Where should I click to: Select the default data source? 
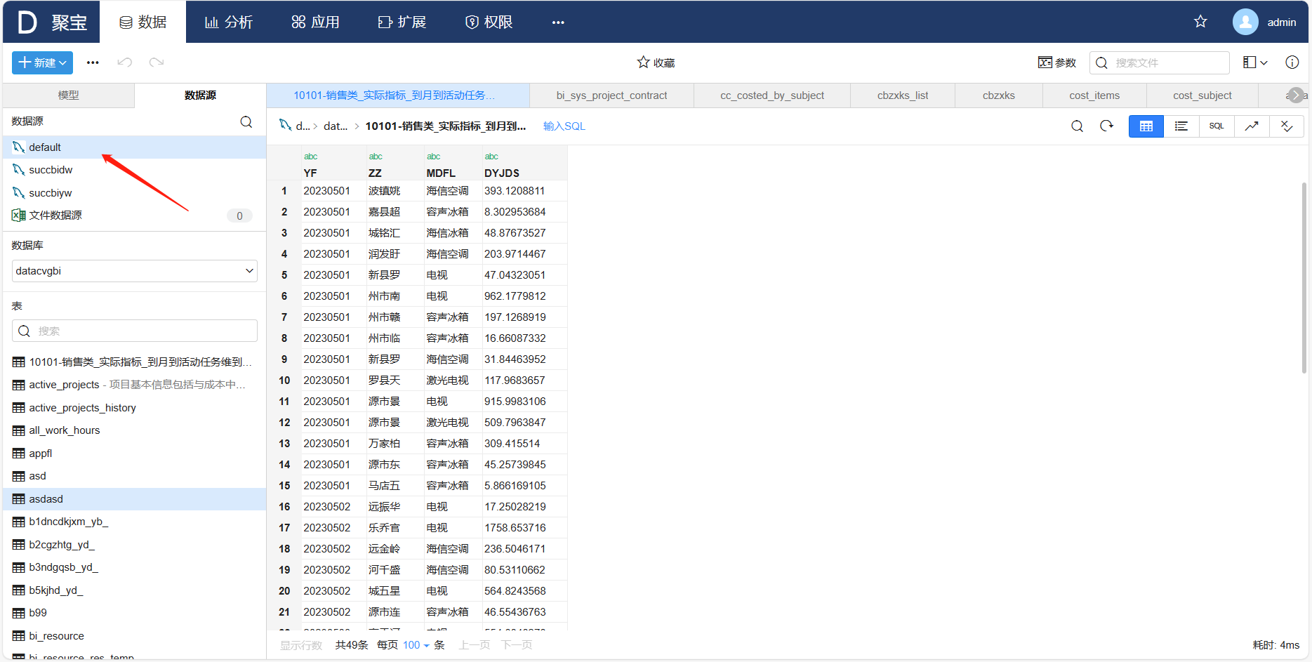(135, 147)
